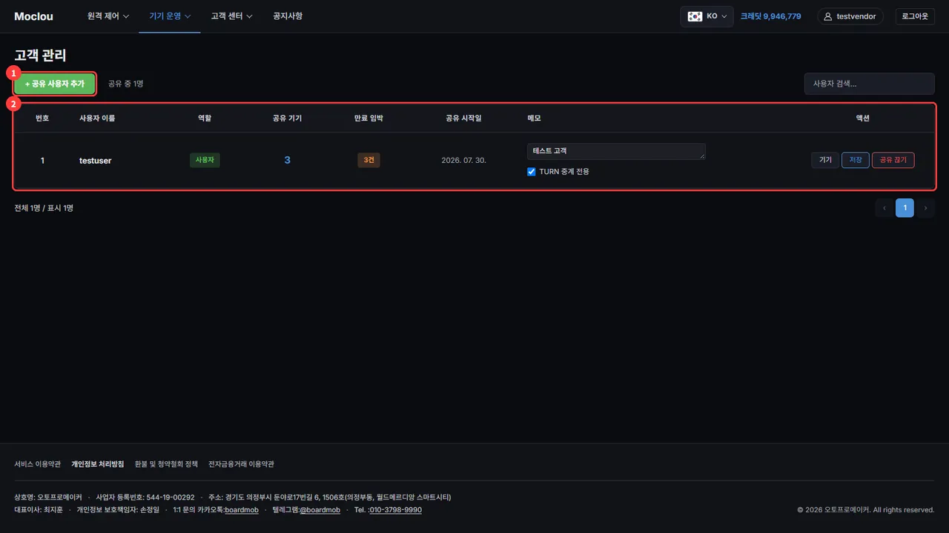
Task: Click the 기기 button in actions
Action: tap(825, 160)
